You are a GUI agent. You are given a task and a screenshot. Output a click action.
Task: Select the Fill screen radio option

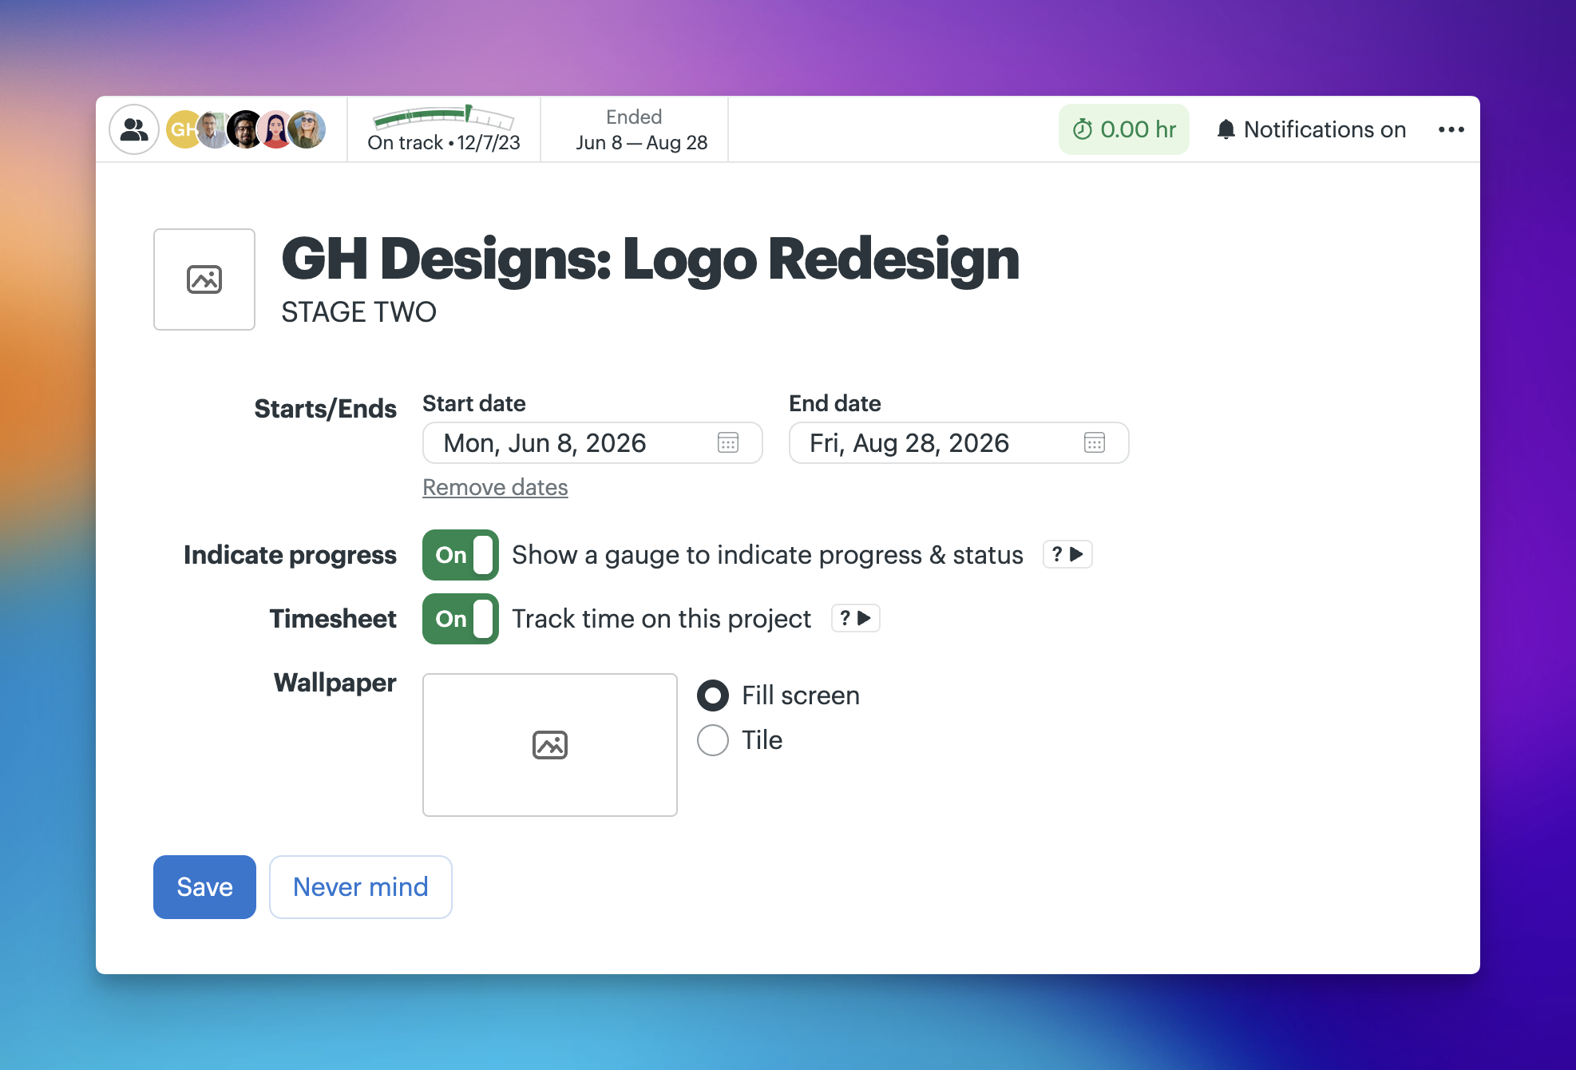[713, 695]
